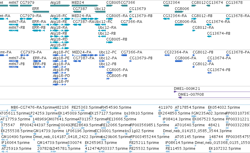Image resolution: width=250 pixels, height=153 pixels.
Task: Click transcript "Atg18-RA"
Action: [59, 28]
